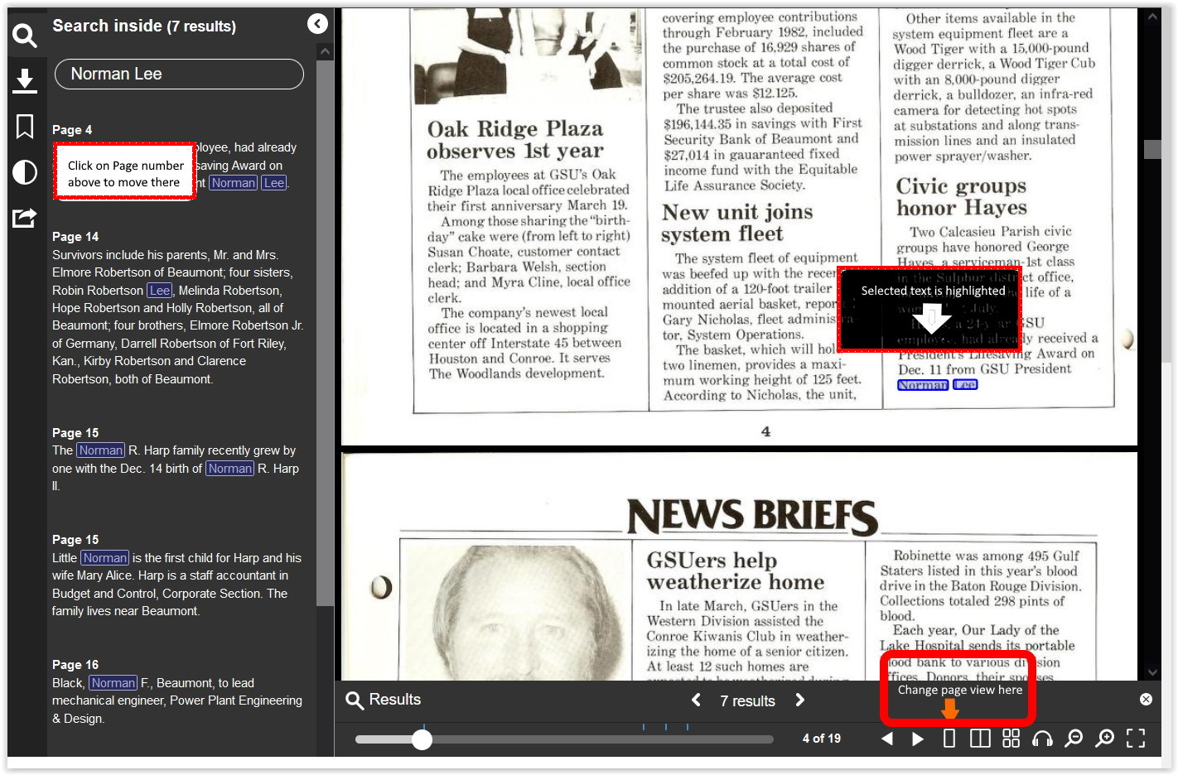The height and width of the screenshot is (775, 1178).
Task: Jump to the Page 16 search result
Action: [75, 665]
